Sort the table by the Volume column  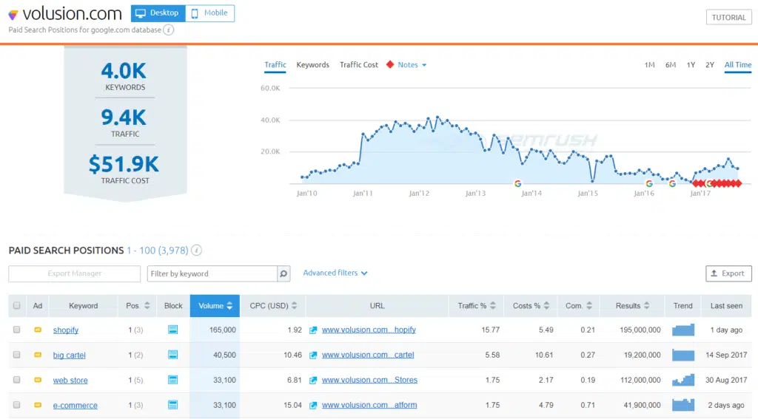coord(215,306)
